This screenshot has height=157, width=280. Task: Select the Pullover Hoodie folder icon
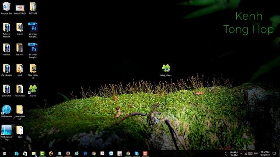coord(7,30)
